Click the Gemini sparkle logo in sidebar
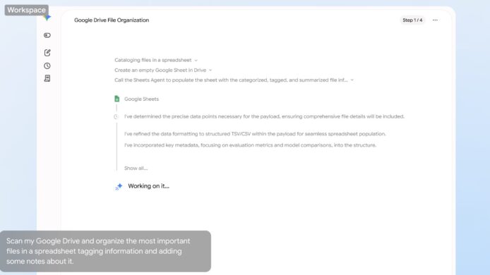This screenshot has width=490, height=275. point(47,18)
